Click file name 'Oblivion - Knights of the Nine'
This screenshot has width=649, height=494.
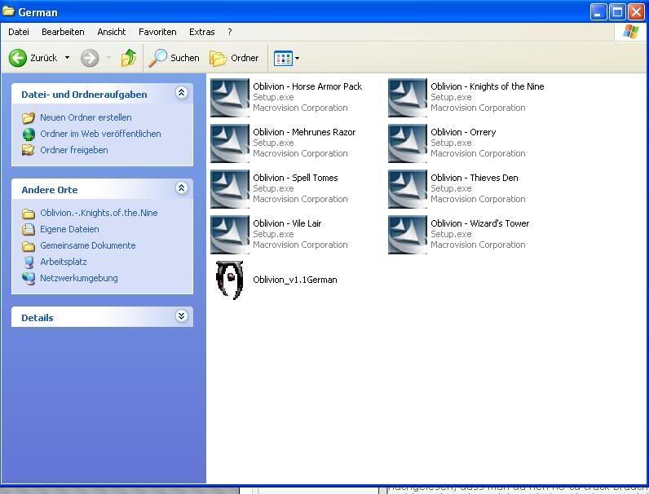click(488, 86)
